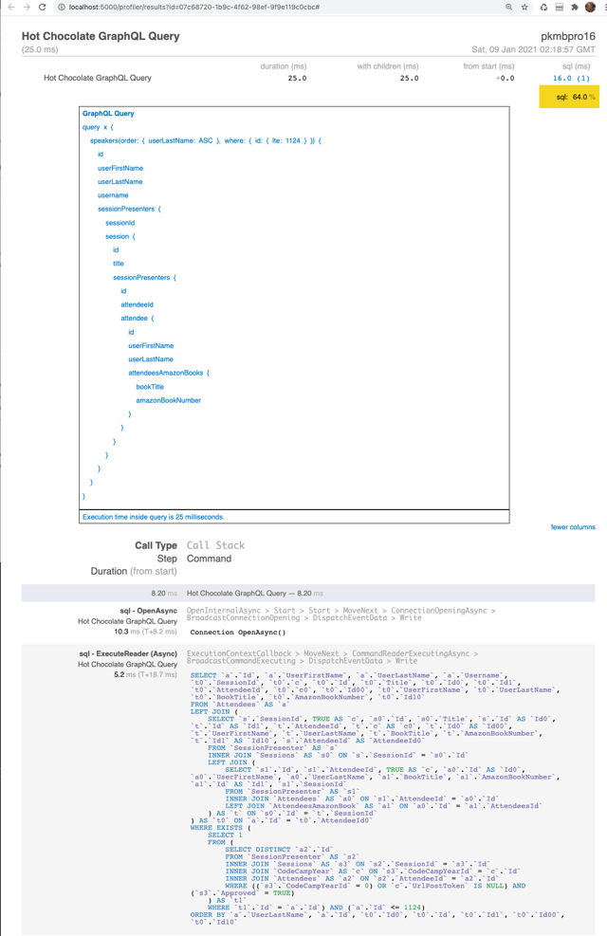
Task: Click the localhost URL in address bar
Action: point(190,7)
